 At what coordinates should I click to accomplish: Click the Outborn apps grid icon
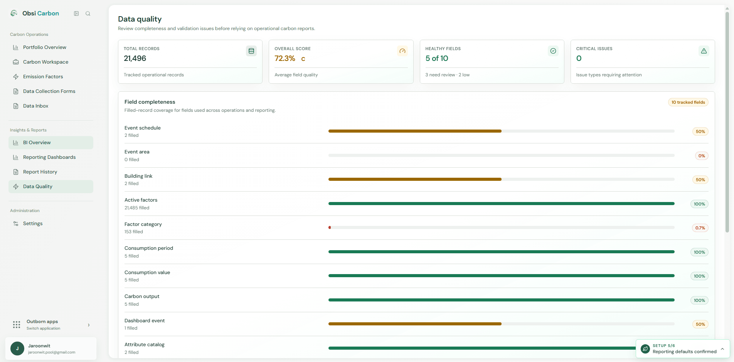pos(17,325)
